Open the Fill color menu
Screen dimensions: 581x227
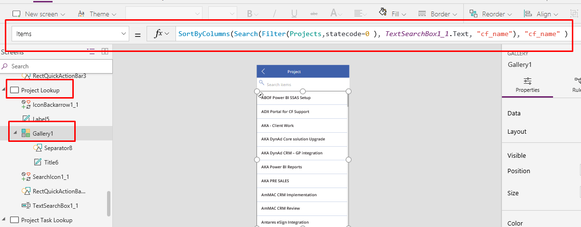point(392,14)
